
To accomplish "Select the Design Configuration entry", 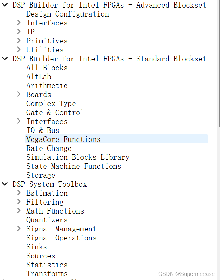I will click(x=67, y=14).
